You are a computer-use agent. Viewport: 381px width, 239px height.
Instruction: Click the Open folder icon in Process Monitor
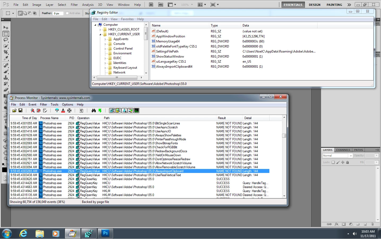[14, 111]
